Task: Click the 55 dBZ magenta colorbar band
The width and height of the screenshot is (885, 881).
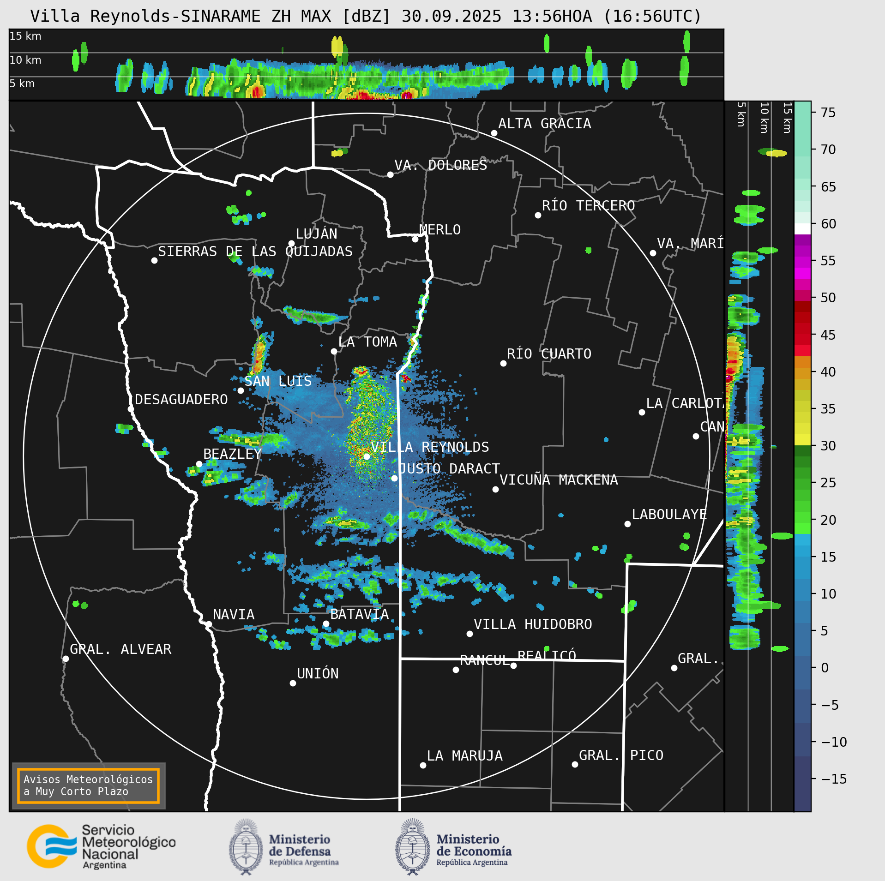Action: (802, 262)
